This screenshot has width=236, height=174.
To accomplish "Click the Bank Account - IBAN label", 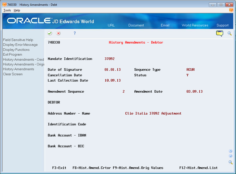I will click(x=67, y=135).
